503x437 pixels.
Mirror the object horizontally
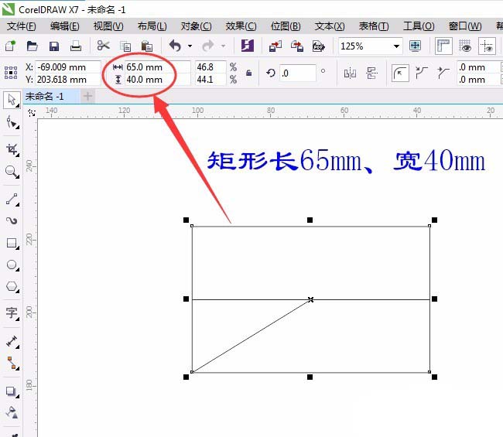pyautogui.click(x=350, y=73)
